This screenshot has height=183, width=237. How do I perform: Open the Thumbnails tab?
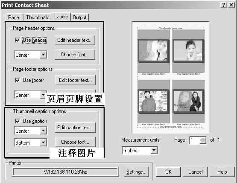click(38, 17)
